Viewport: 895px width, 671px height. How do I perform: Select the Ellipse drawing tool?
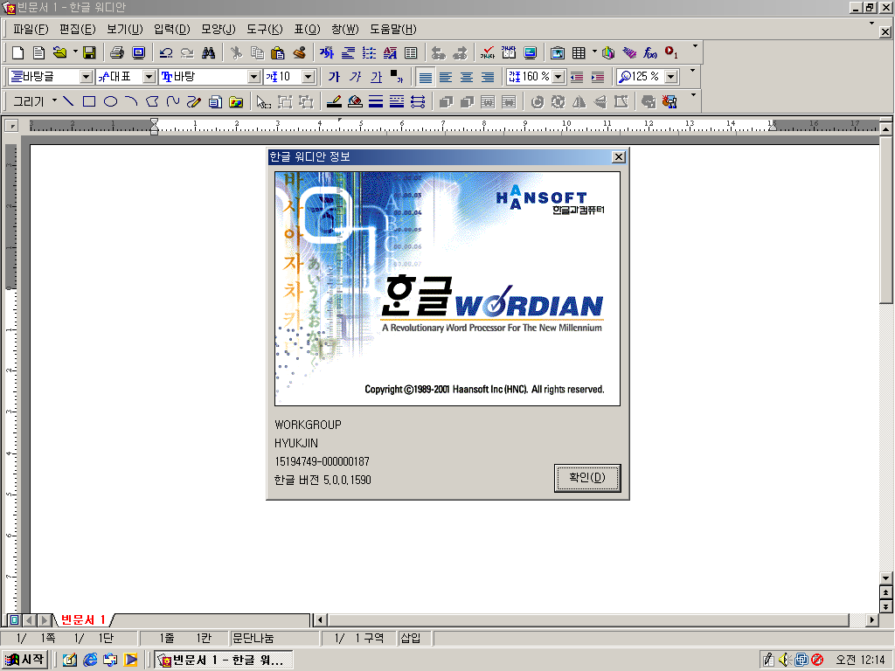[x=111, y=101]
